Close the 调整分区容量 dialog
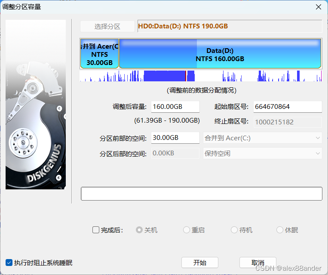328x275 pixels. click(319, 7)
